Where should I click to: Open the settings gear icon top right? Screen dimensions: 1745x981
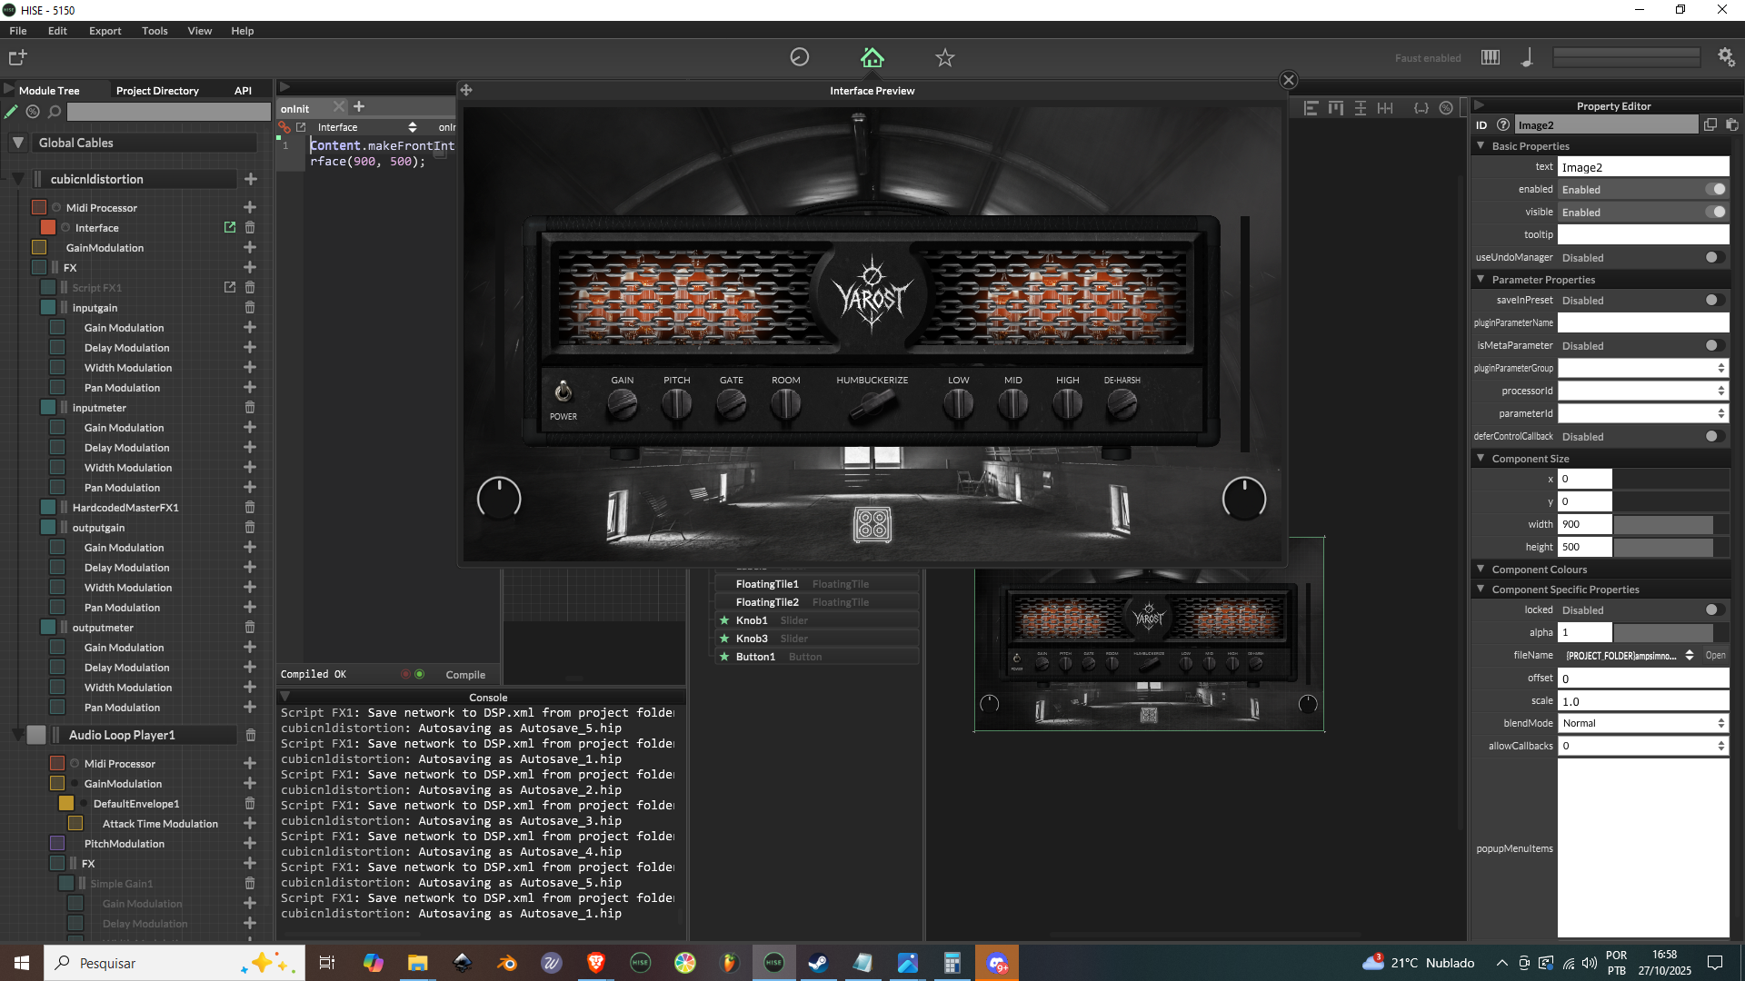pos(1726,57)
